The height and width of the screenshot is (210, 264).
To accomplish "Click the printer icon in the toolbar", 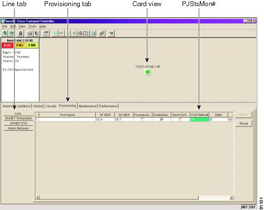I will [30, 33].
